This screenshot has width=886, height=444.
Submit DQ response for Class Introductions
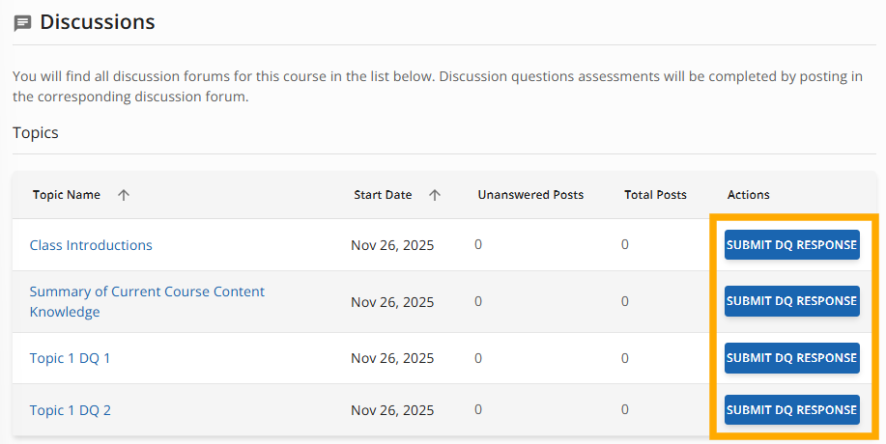tap(791, 245)
